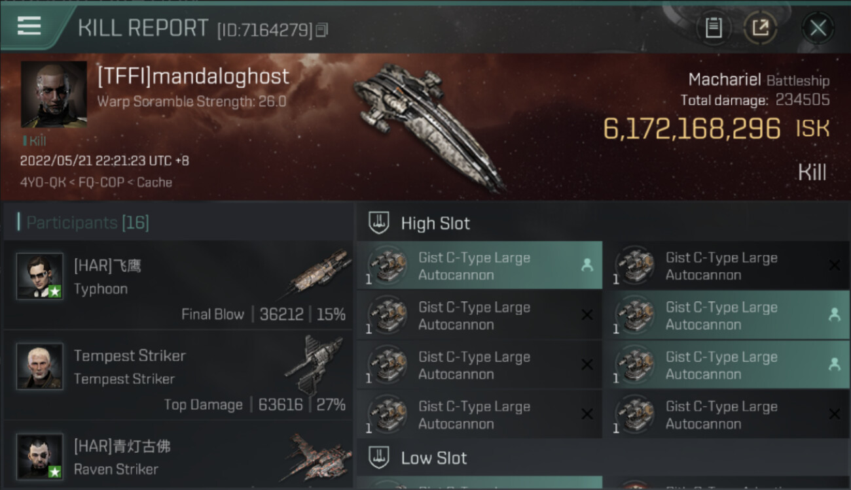The width and height of the screenshot is (851, 490).
Task: Click the High Slot shield icon
Action: pos(380,223)
